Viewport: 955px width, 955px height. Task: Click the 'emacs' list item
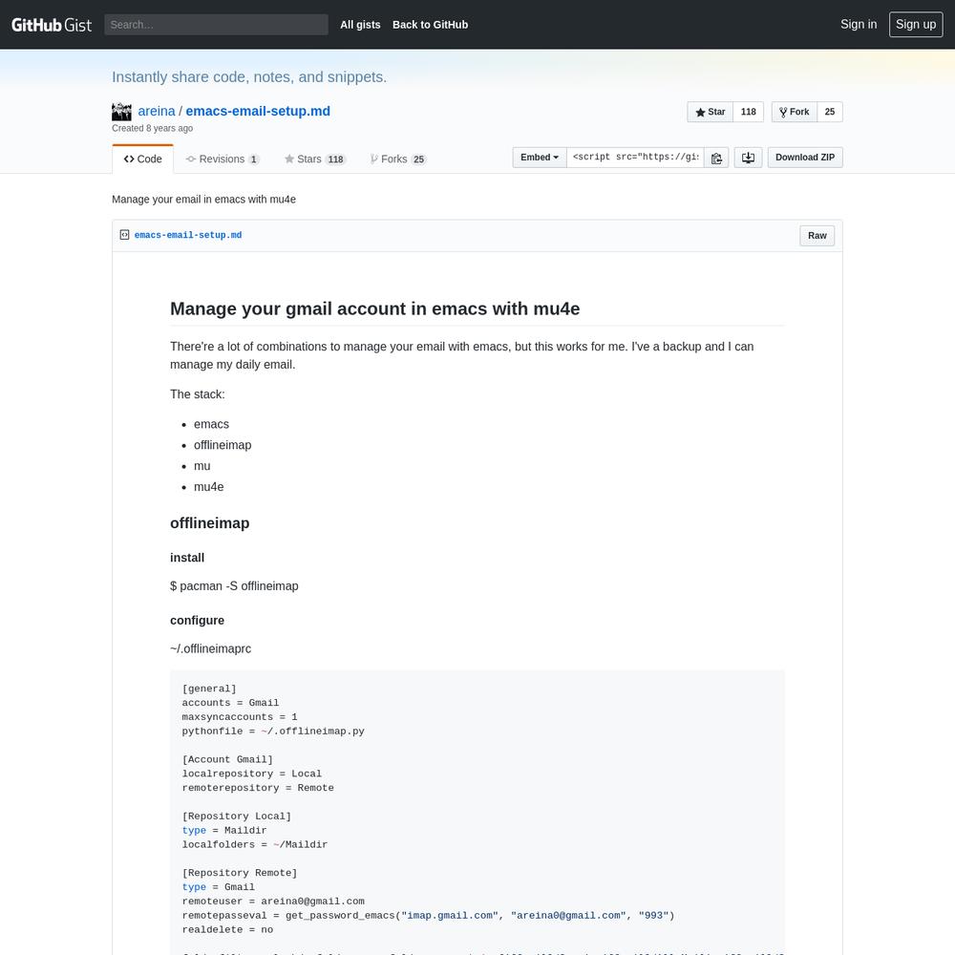click(211, 424)
